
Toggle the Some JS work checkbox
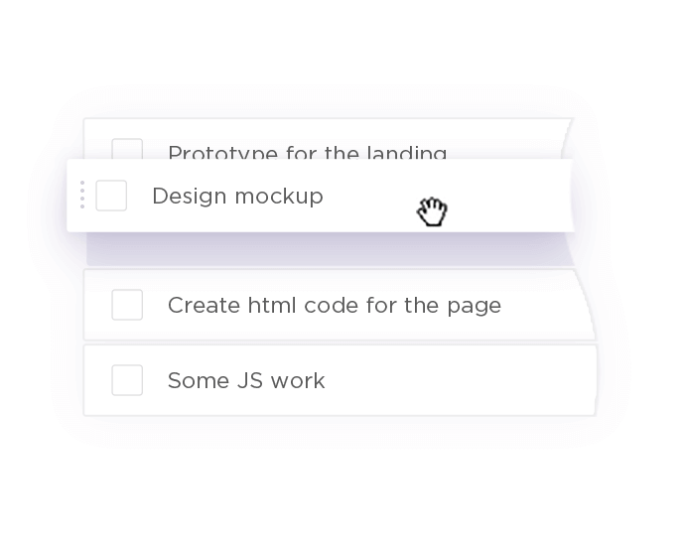pos(127,380)
